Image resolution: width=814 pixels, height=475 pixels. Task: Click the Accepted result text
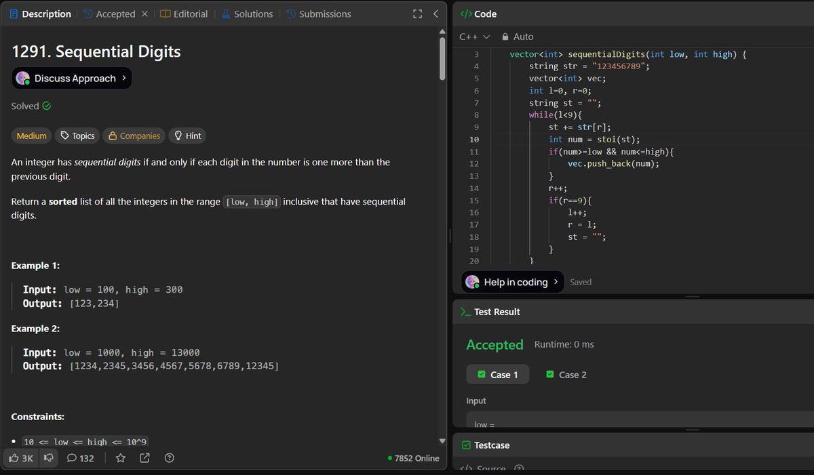click(495, 345)
